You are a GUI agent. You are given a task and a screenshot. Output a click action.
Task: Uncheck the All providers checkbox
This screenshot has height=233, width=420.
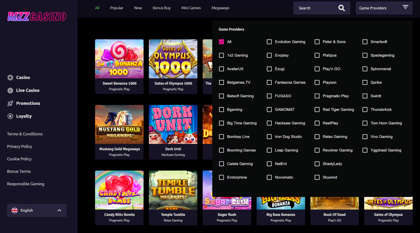(x=221, y=42)
